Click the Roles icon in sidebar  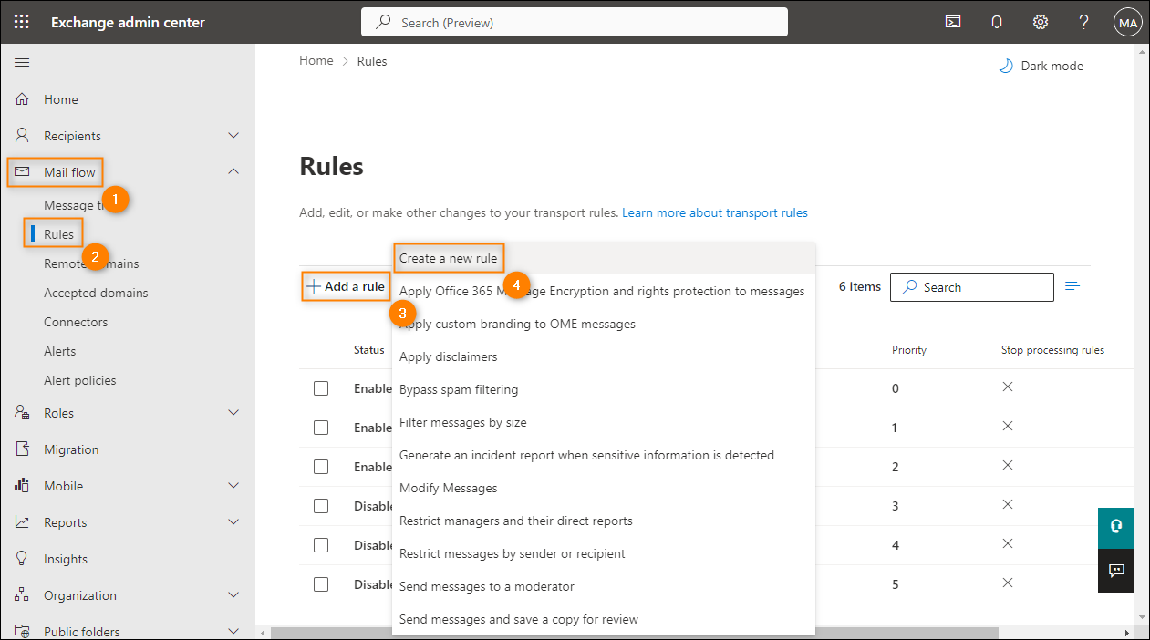pos(23,413)
